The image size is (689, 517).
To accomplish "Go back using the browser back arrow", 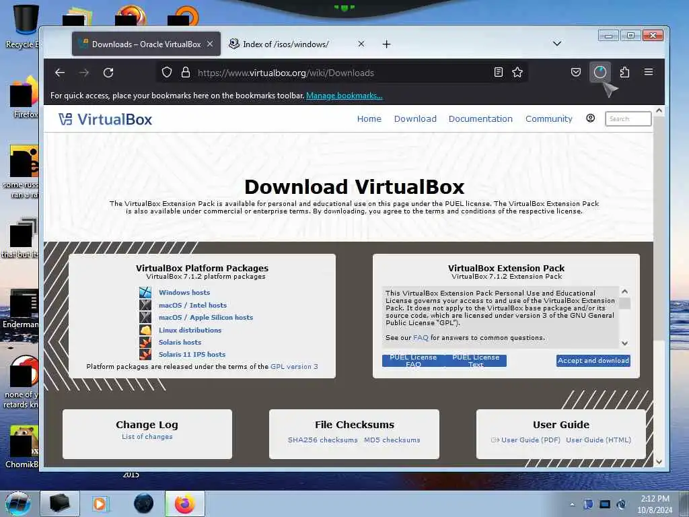I will pyautogui.click(x=60, y=73).
